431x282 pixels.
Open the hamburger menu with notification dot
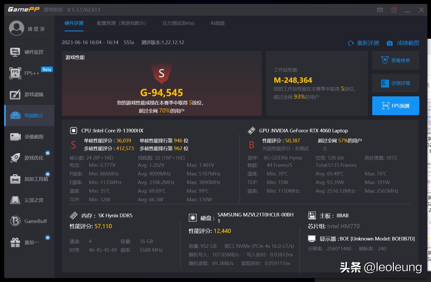point(394,9)
